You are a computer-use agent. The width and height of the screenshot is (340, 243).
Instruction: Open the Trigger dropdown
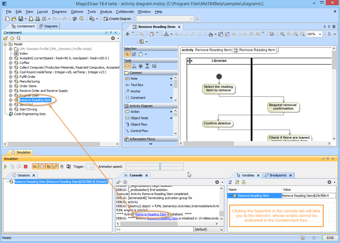[x=90, y=167]
